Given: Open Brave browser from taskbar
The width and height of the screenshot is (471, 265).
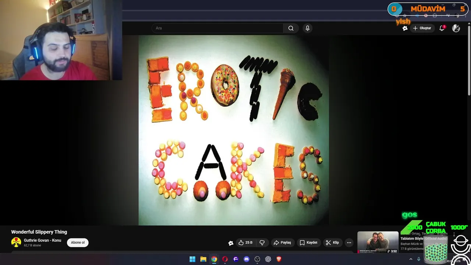Looking at the screenshot, I should click(x=279, y=259).
